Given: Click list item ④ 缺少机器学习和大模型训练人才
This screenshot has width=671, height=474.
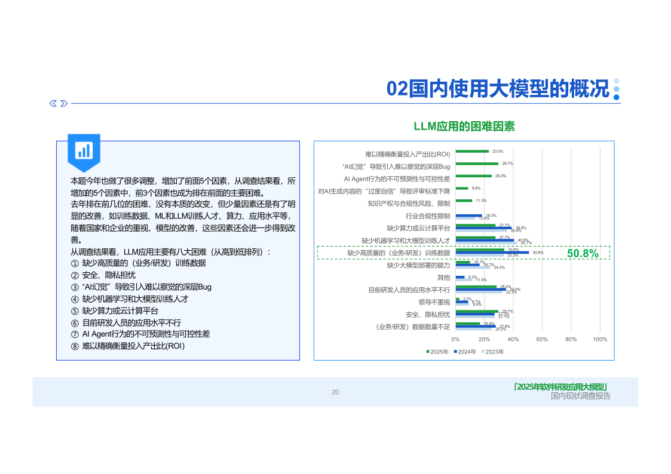Looking at the screenshot, I should pos(130,299).
